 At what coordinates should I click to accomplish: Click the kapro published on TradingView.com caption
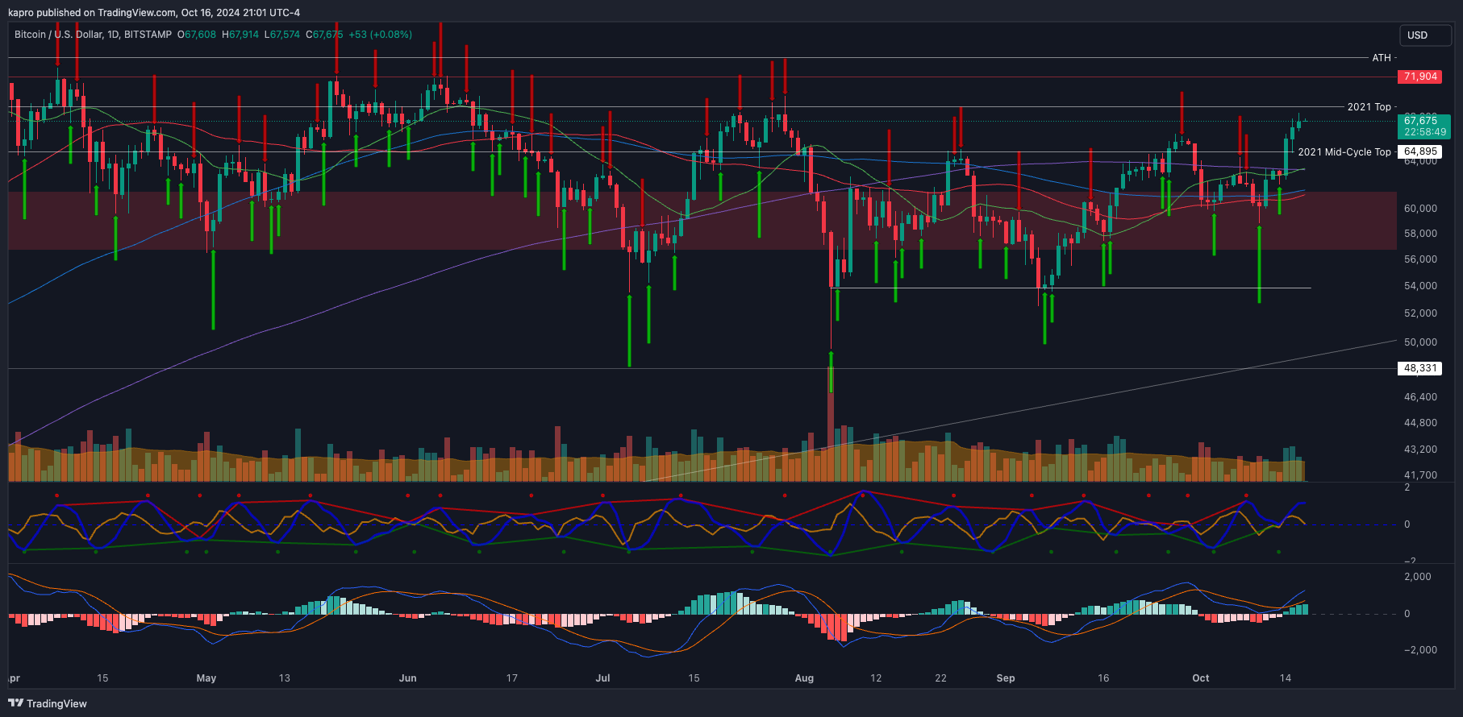pyautogui.click(x=154, y=12)
